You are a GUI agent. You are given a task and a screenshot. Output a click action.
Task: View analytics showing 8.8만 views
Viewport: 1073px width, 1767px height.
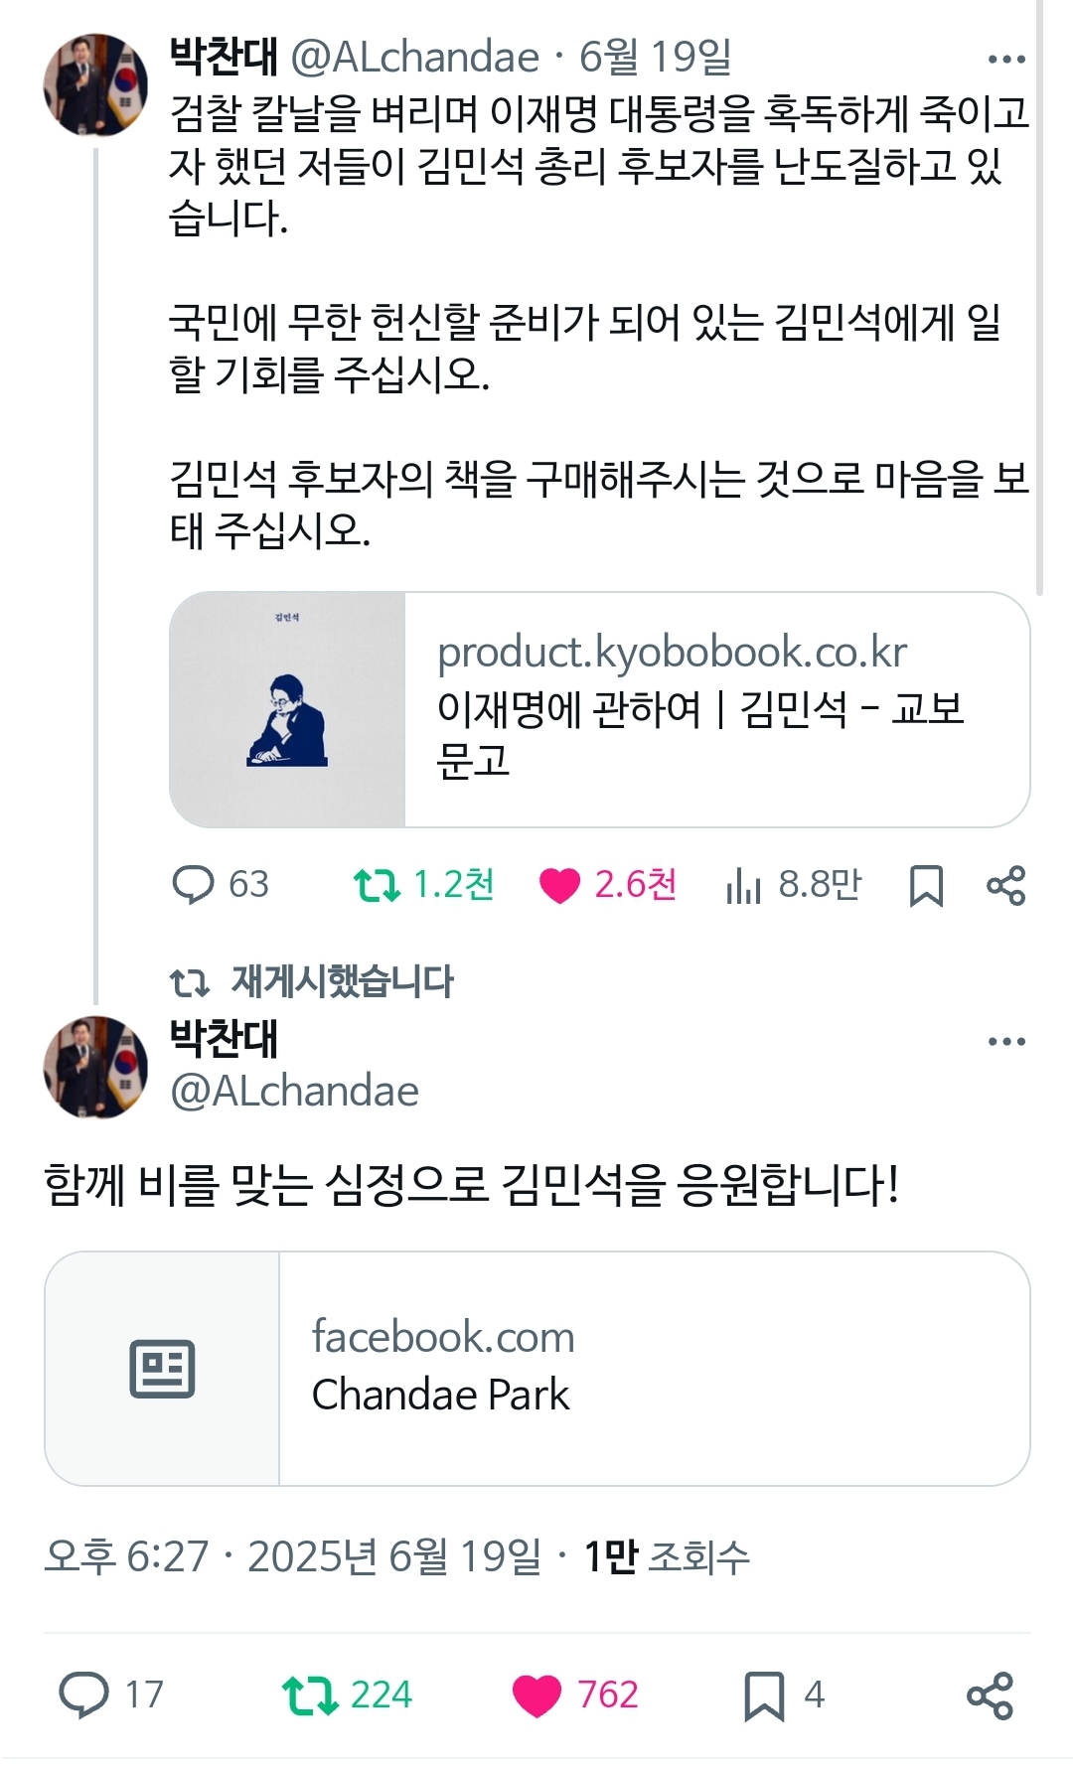point(743,884)
